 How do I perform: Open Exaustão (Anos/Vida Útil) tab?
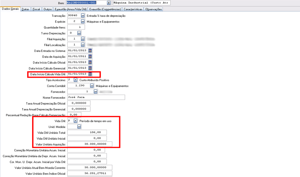[x=70, y=9]
